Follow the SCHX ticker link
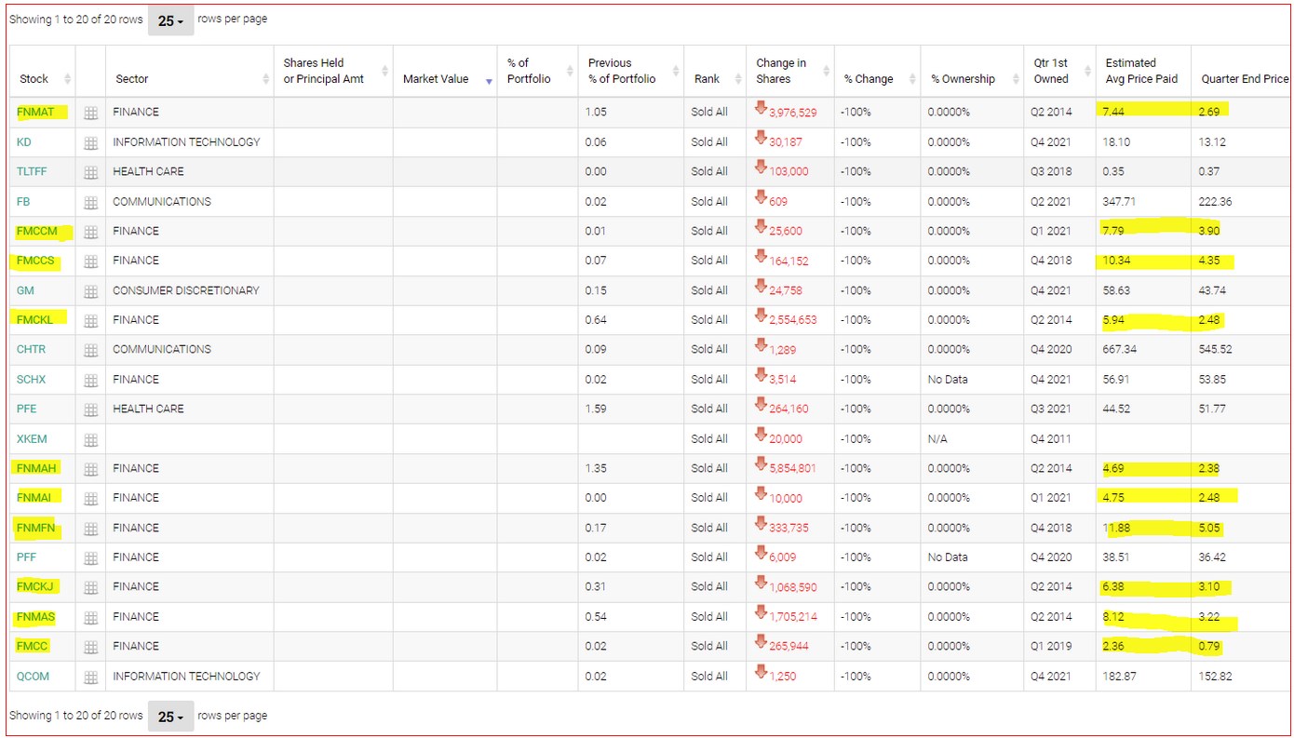The image size is (1294, 738). pos(31,380)
